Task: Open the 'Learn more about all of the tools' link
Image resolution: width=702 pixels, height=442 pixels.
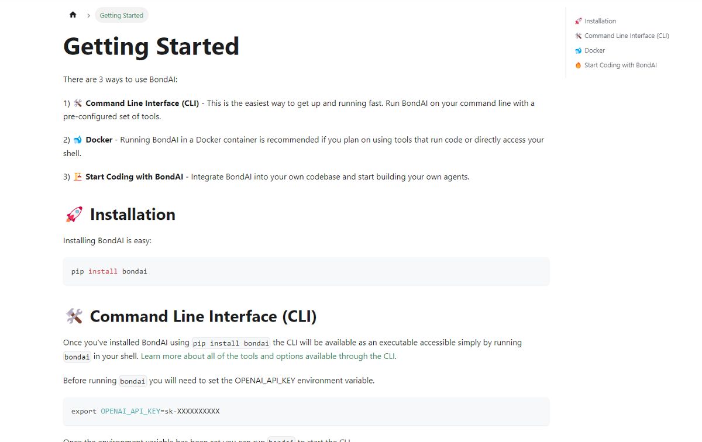Action: point(268,356)
